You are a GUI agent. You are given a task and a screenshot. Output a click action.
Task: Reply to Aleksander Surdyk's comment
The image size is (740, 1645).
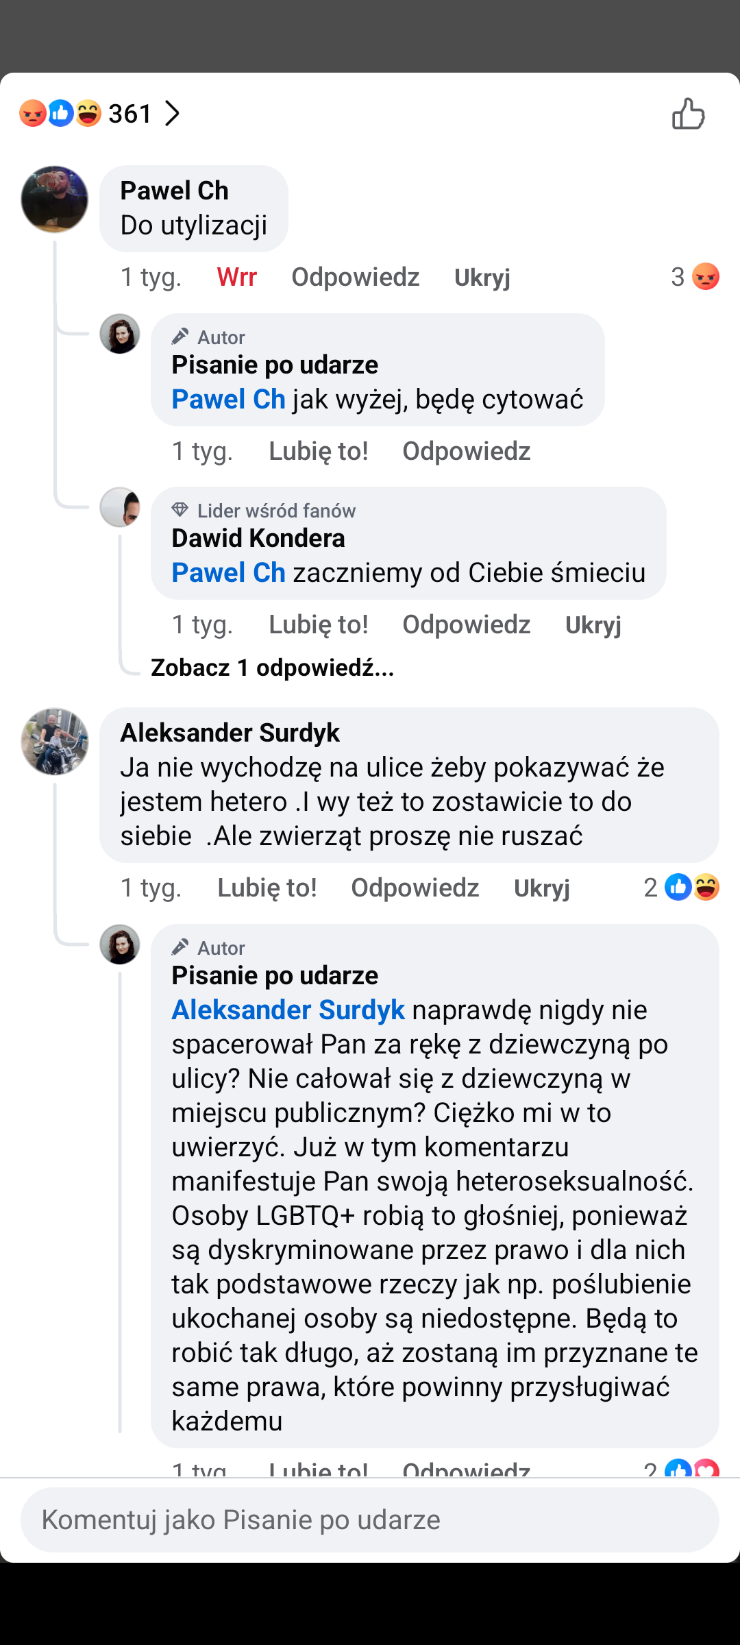(x=415, y=888)
